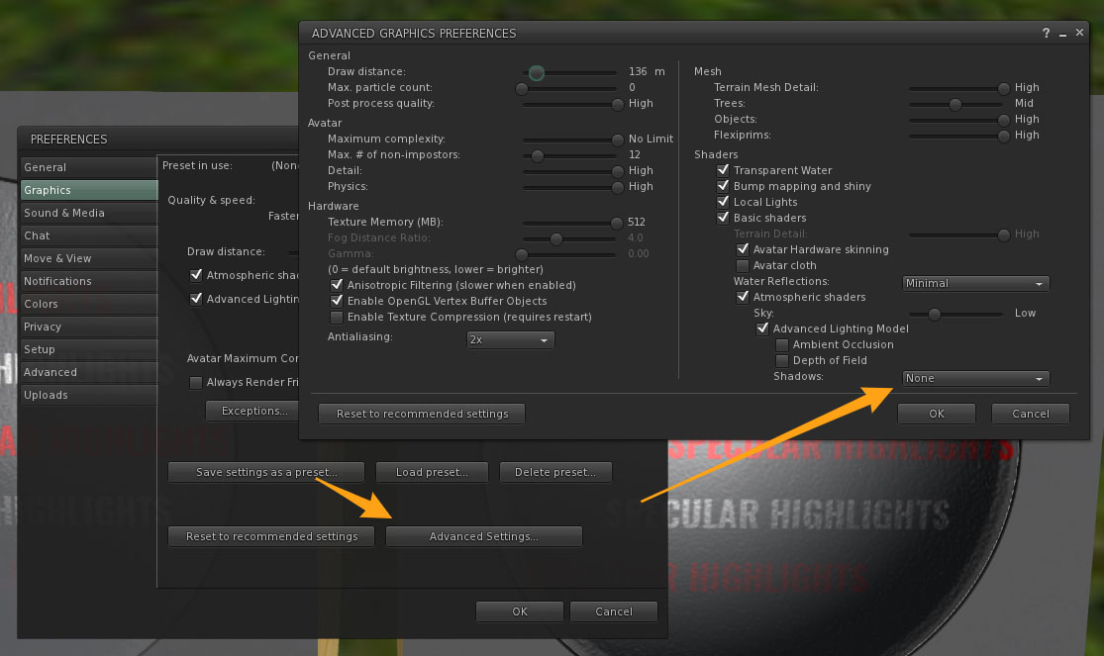
Task: Toggle Always Render Friends checkbox in Preferences
Action: pos(196,382)
